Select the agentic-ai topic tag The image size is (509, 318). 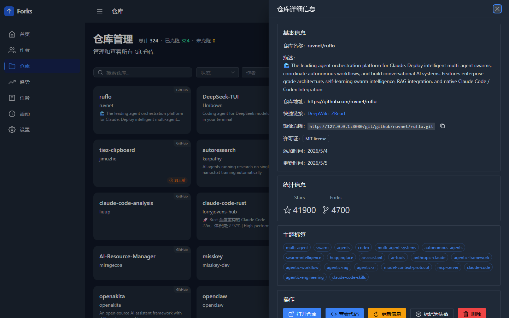coord(366,267)
